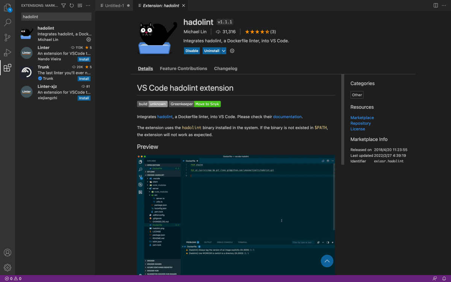The image size is (451, 282).
Task: Select the Details tab
Action: [x=145, y=68]
